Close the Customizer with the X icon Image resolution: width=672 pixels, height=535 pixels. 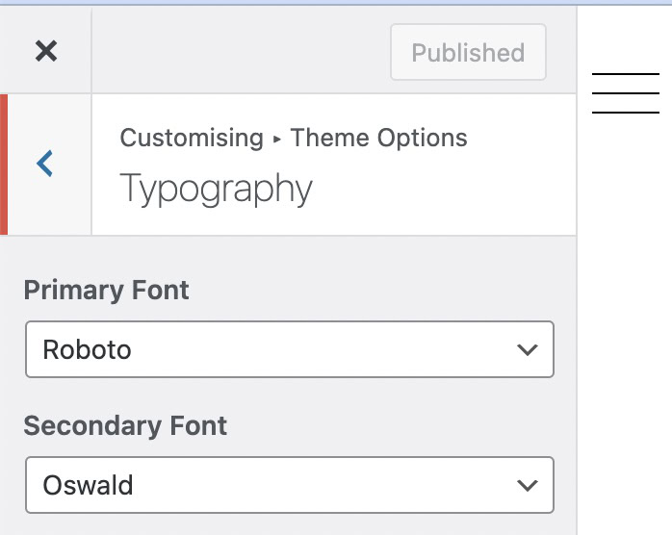coord(45,51)
